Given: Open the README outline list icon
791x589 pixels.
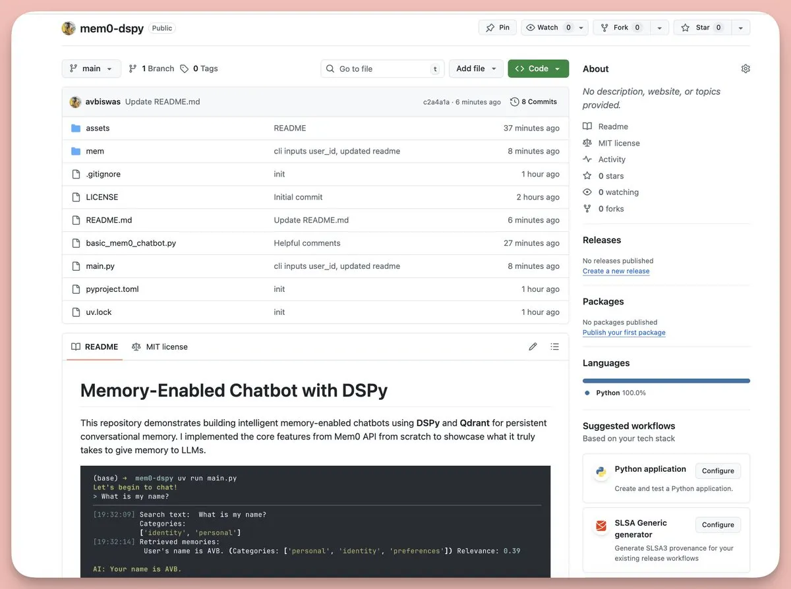Looking at the screenshot, I should click(x=555, y=347).
